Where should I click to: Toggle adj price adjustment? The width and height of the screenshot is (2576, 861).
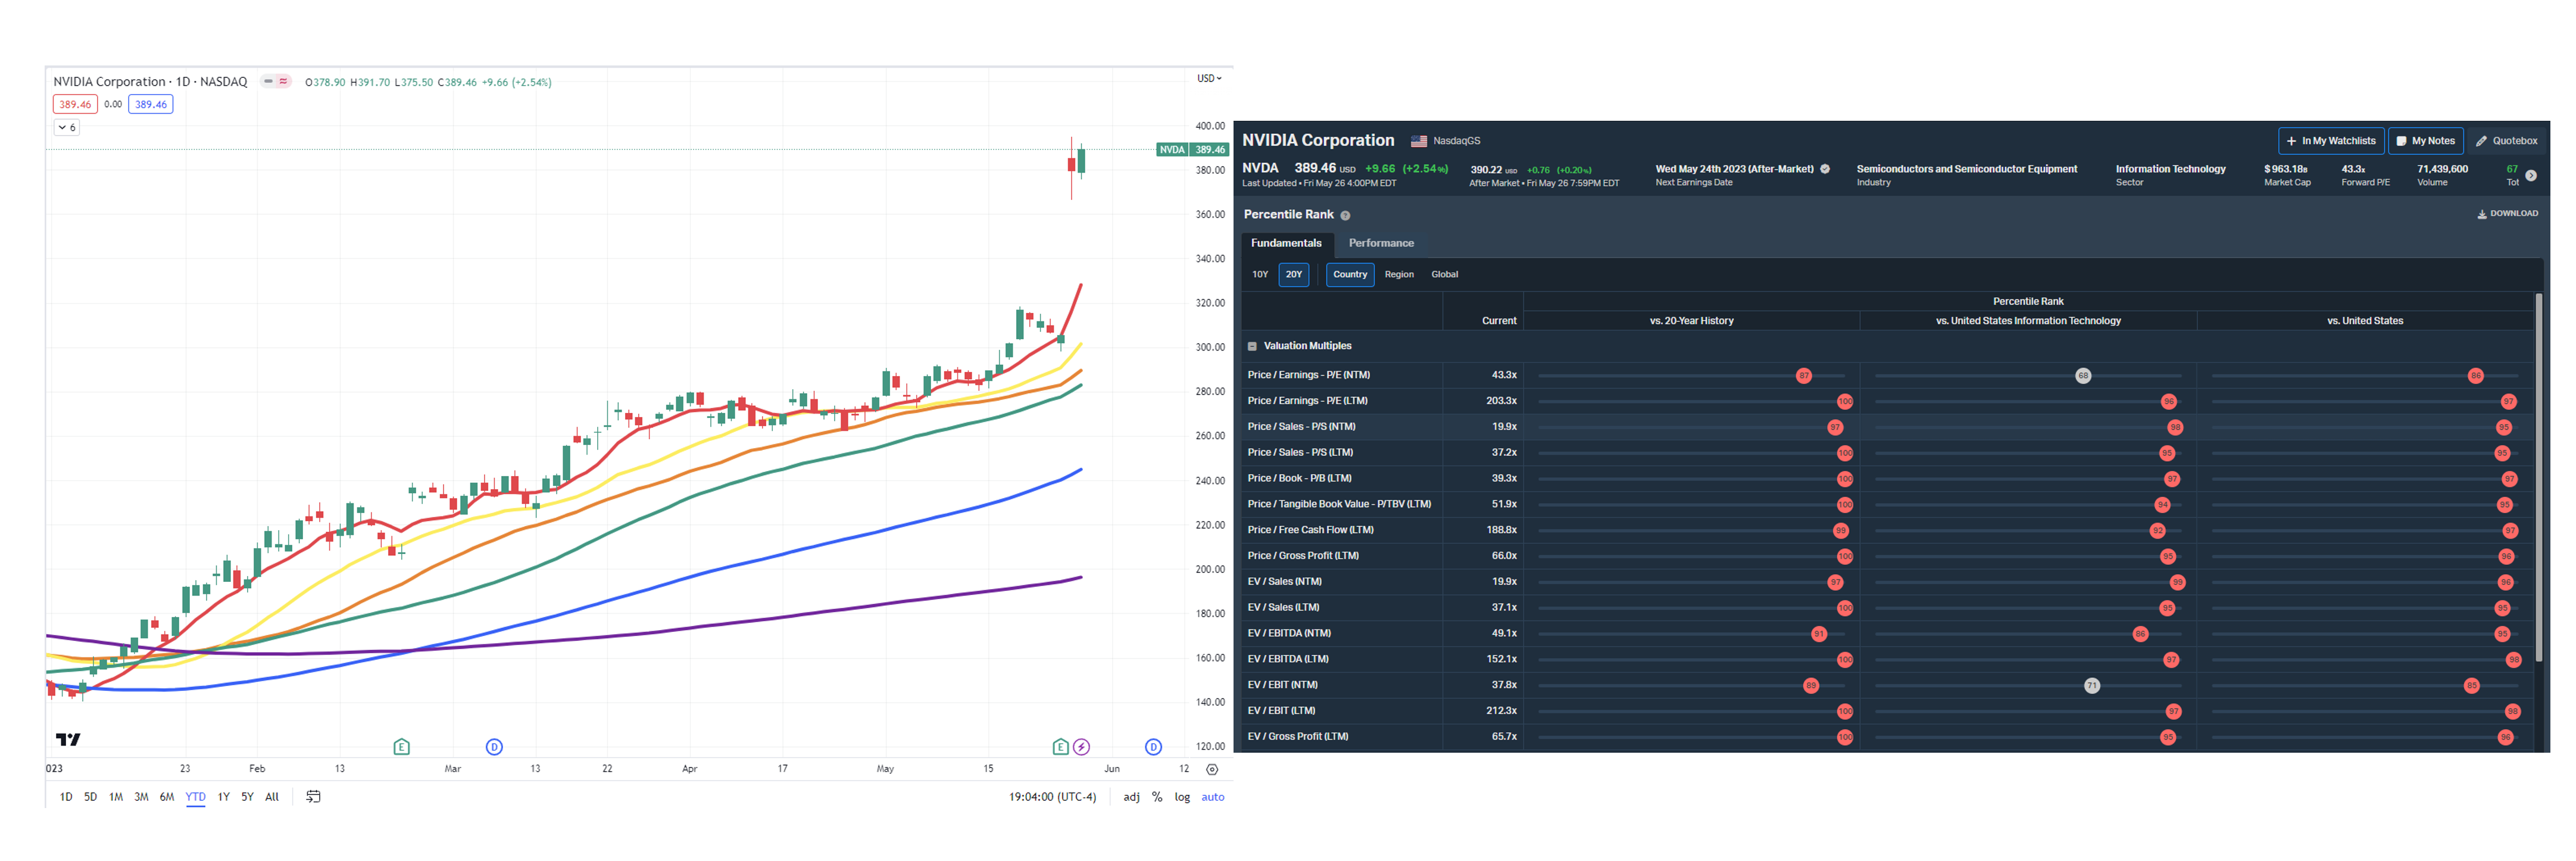coord(1131,797)
